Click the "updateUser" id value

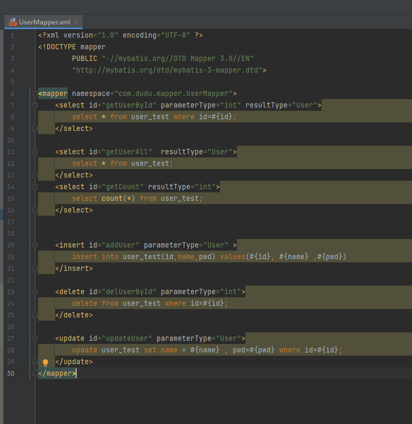(127, 339)
